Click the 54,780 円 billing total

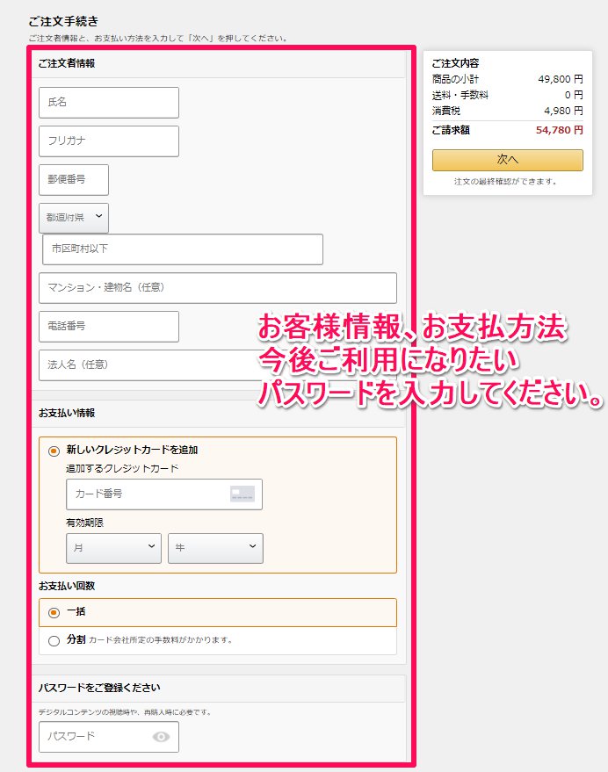tap(559, 131)
